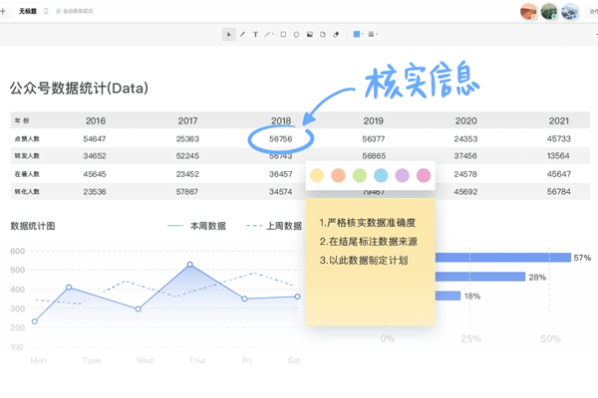This screenshot has height=398, width=598.
Task: Pick the rectangle shape tool
Action: pos(283,34)
